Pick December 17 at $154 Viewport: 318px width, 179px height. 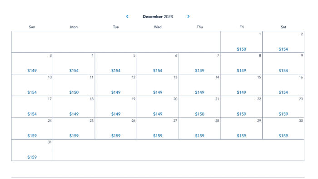(32, 107)
